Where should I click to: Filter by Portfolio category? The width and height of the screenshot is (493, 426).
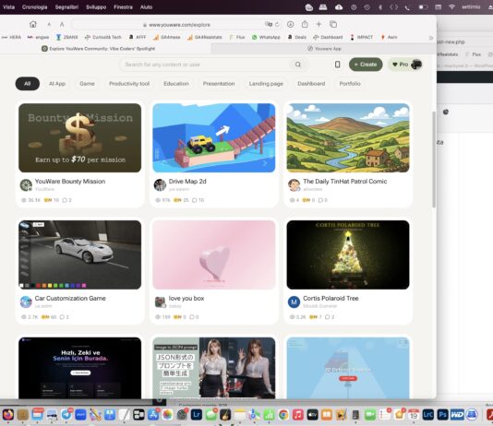click(x=350, y=84)
